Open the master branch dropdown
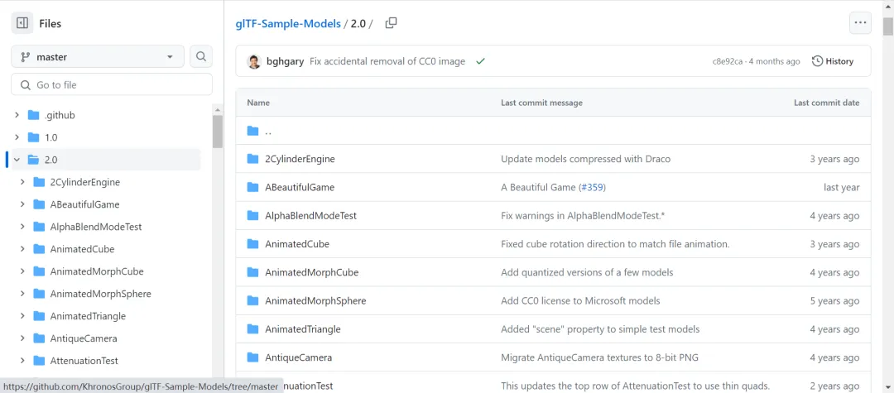 [x=98, y=57]
